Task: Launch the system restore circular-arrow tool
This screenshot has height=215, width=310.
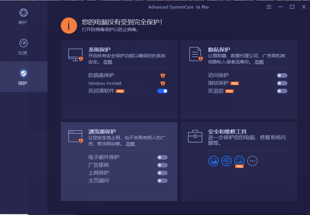Action: [x=226, y=161]
